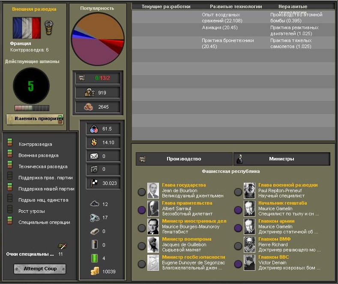Click the French flag icon
The width and height of the screenshot is (338, 284).
click(x=27, y=28)
